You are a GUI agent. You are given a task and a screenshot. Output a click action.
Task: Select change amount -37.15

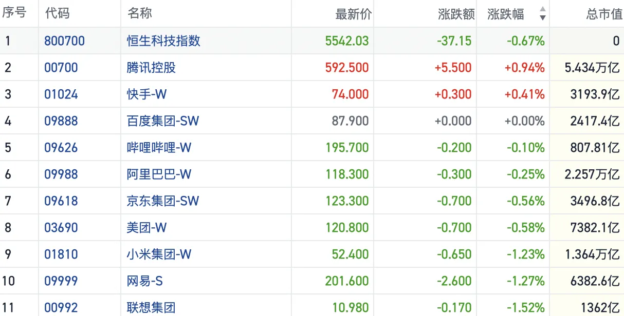point(454,41)
